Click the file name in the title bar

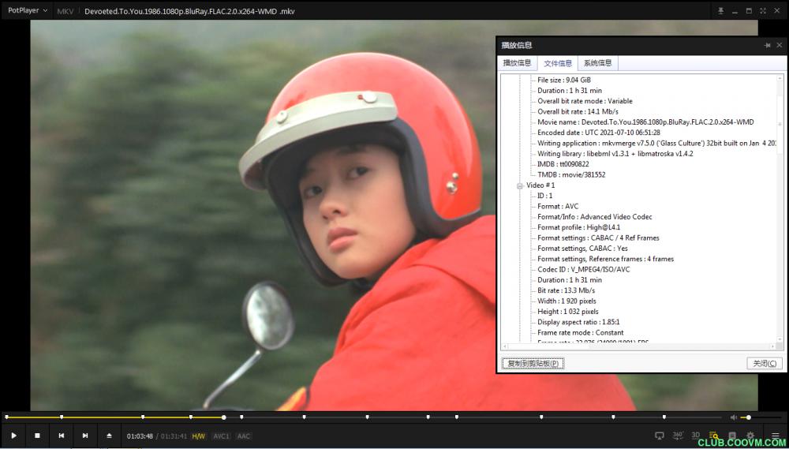click(189, 11)
